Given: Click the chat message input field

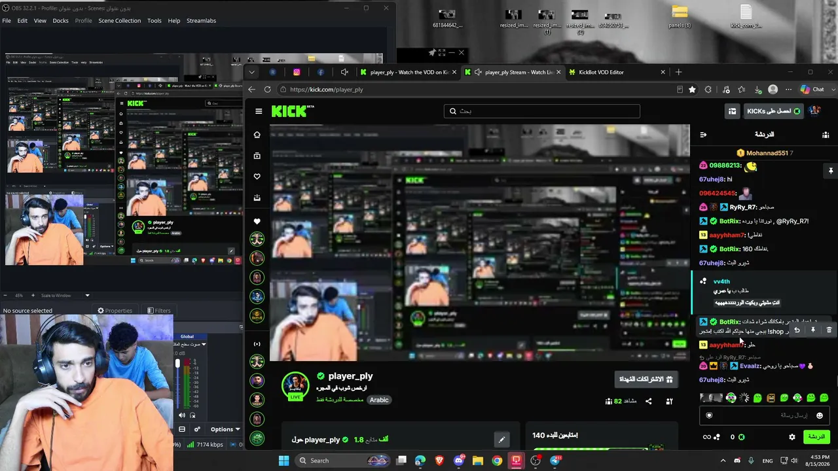Looking at the screenshot, I should pyautogui.click(x=764, y=415).
